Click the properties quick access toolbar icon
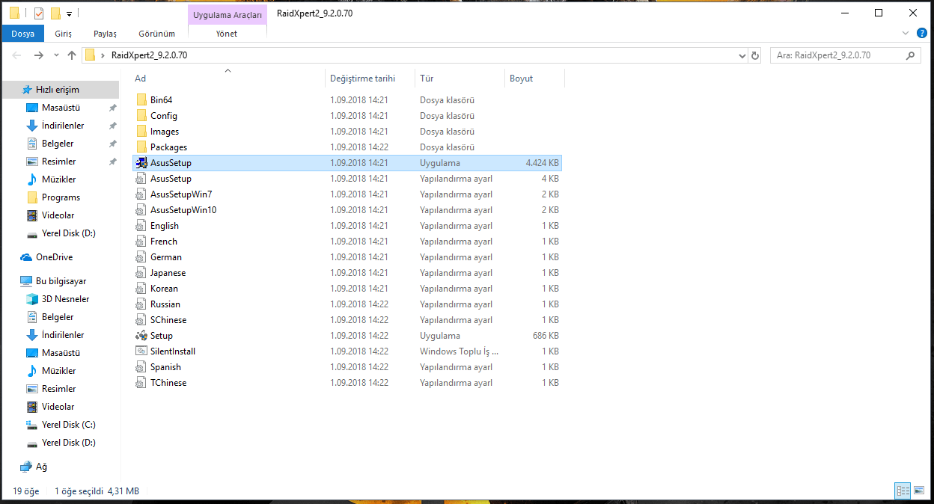Screen dimensions: 934x504 (x=39, y=13)
